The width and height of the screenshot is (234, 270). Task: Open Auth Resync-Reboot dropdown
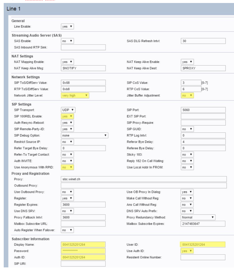pyautogui.click(x=67, y=123)
